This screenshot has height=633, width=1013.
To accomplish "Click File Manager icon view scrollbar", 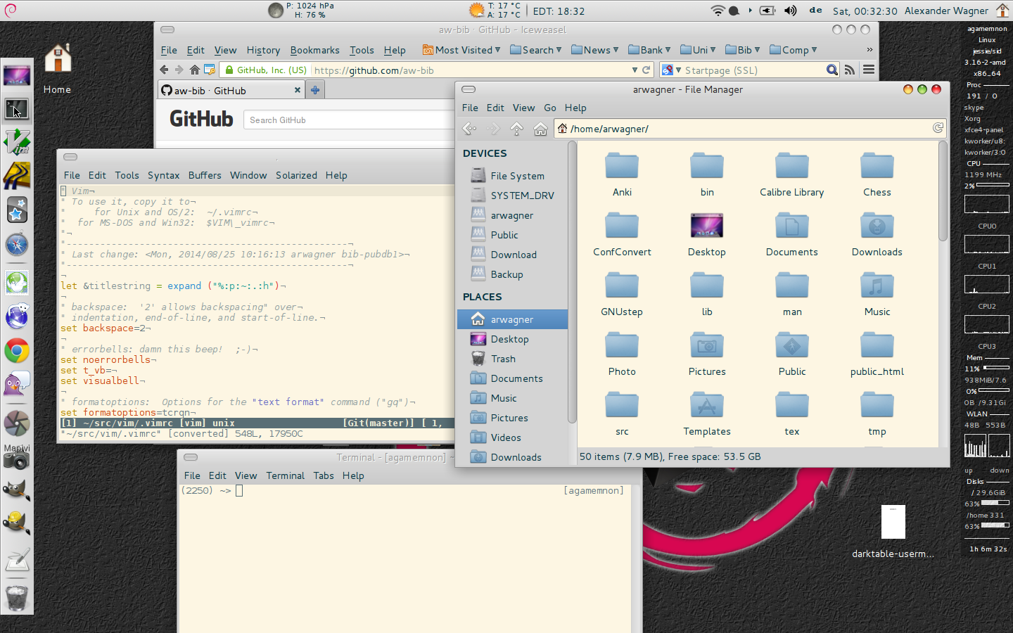I will click(943, 193).
